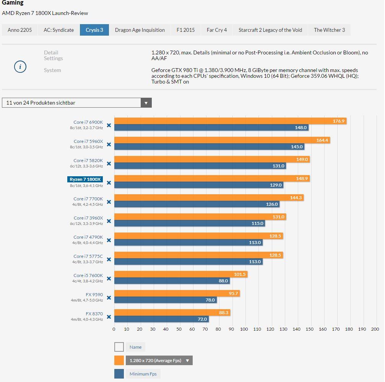Image resolution: width=385 pixels, height=382 pixels.
Task: Switch to F1 2015 tab
Action: pos(186,30)
